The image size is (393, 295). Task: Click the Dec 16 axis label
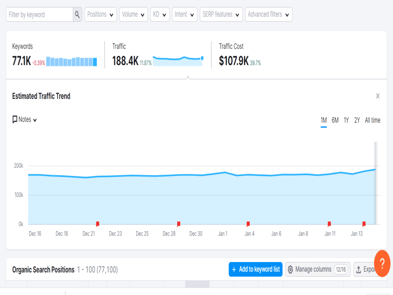click(35, 234)
